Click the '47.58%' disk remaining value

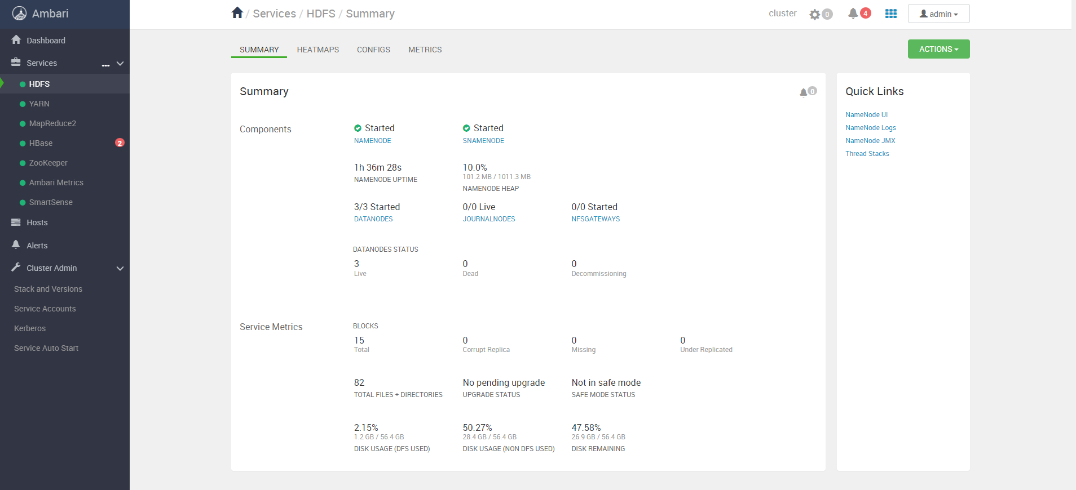pos(586,427)
